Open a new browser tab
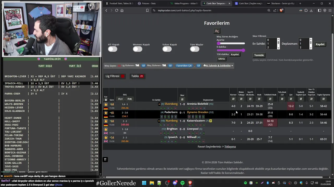Viewport: 334px width, 187px height. click(x=300, y=3)
